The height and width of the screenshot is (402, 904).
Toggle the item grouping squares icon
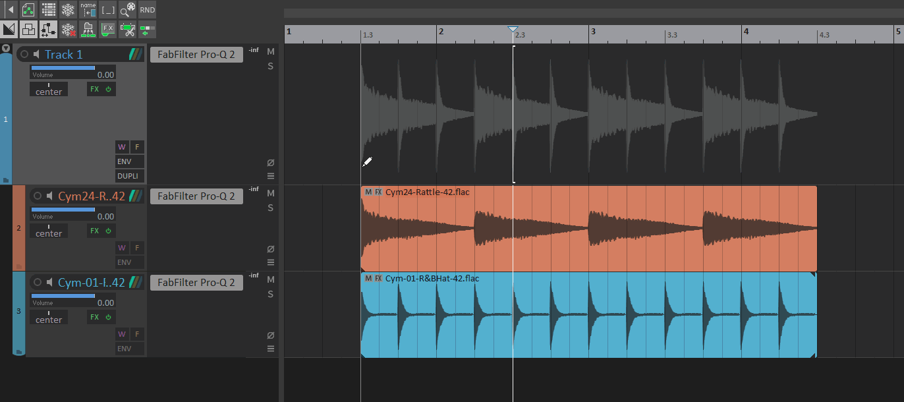pos(28,29)
